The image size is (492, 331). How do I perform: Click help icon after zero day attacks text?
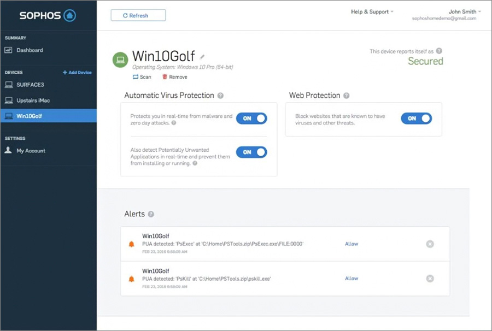pyautogui.click(x=174, y=123)
